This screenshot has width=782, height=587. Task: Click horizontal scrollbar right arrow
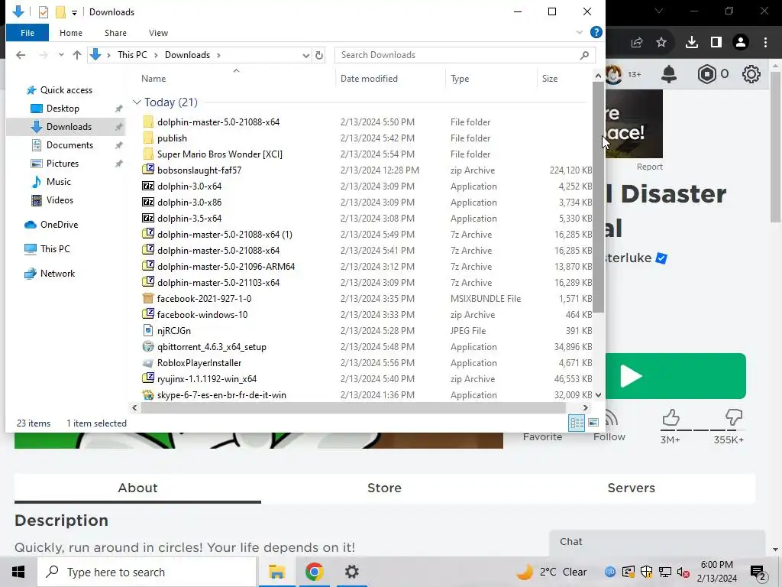(x=586, y=408)
